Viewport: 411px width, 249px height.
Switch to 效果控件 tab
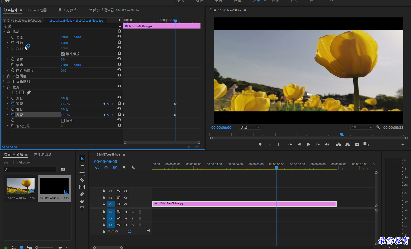point(11,10)
